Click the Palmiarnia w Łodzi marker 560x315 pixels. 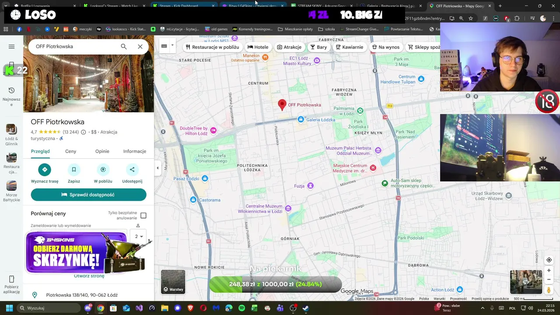click(360, 111)
